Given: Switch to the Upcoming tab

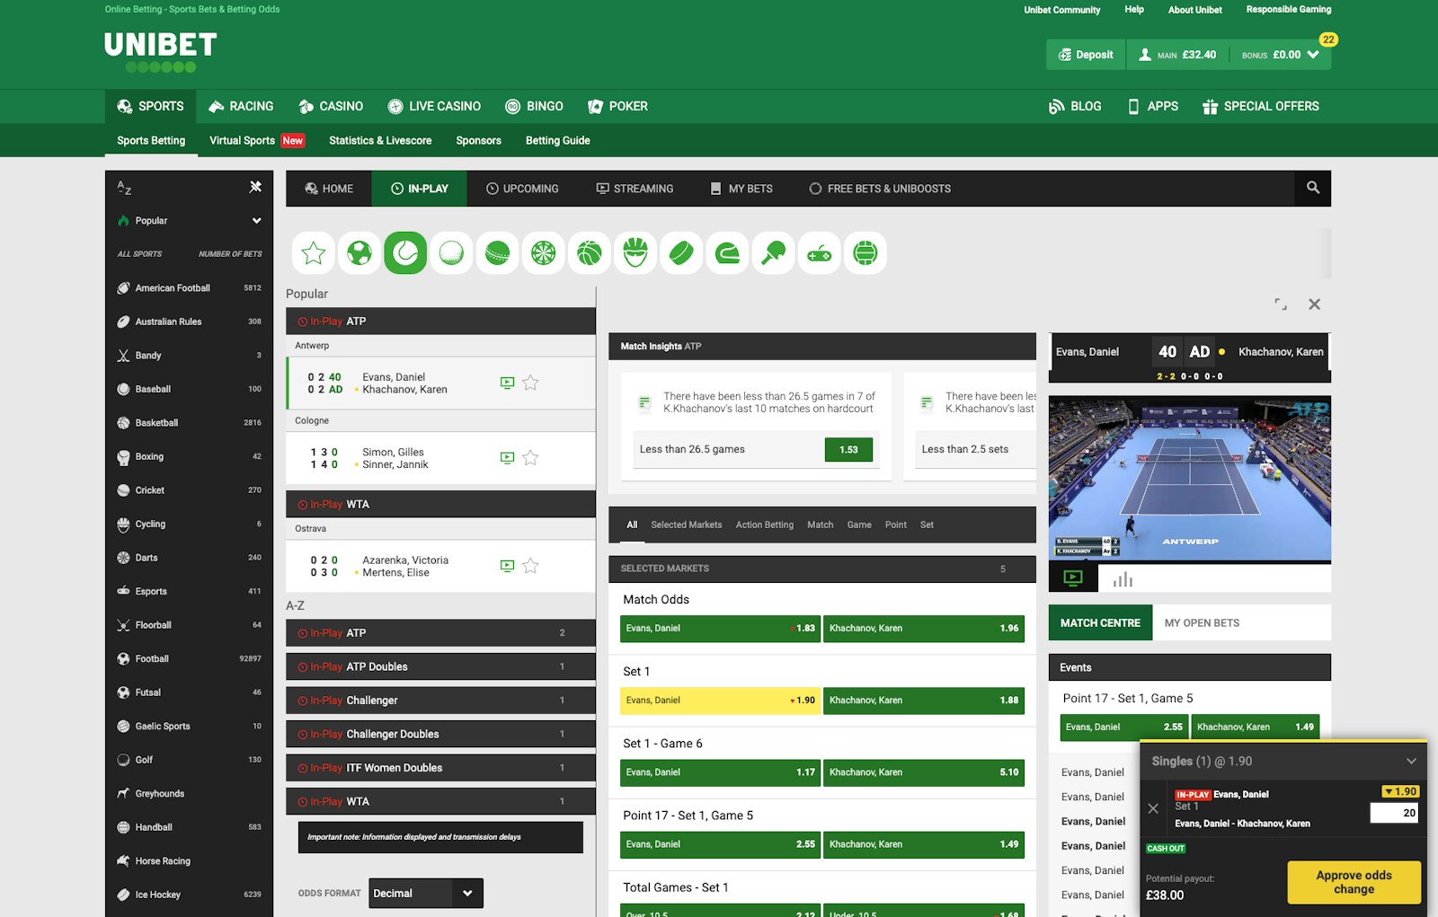Looking at the screenshot, I should pos(522,189).
